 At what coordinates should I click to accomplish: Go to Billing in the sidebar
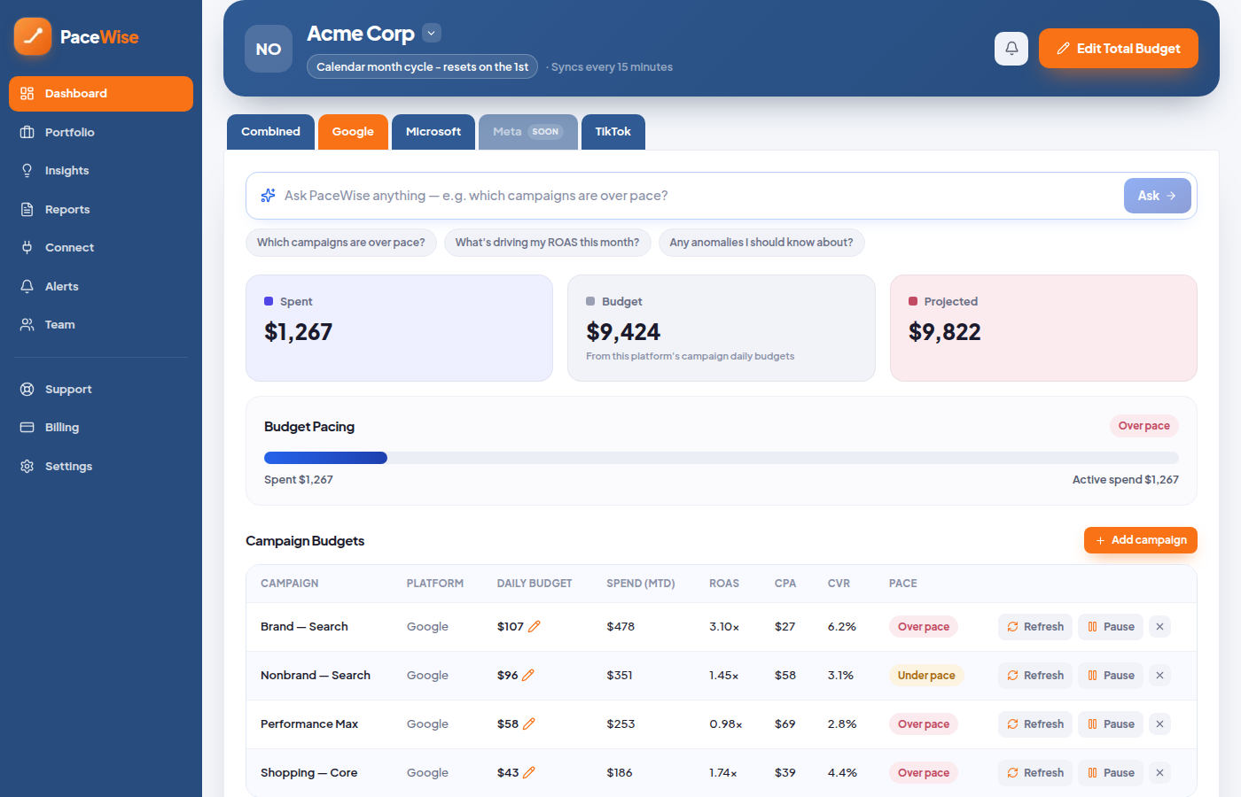101,428
